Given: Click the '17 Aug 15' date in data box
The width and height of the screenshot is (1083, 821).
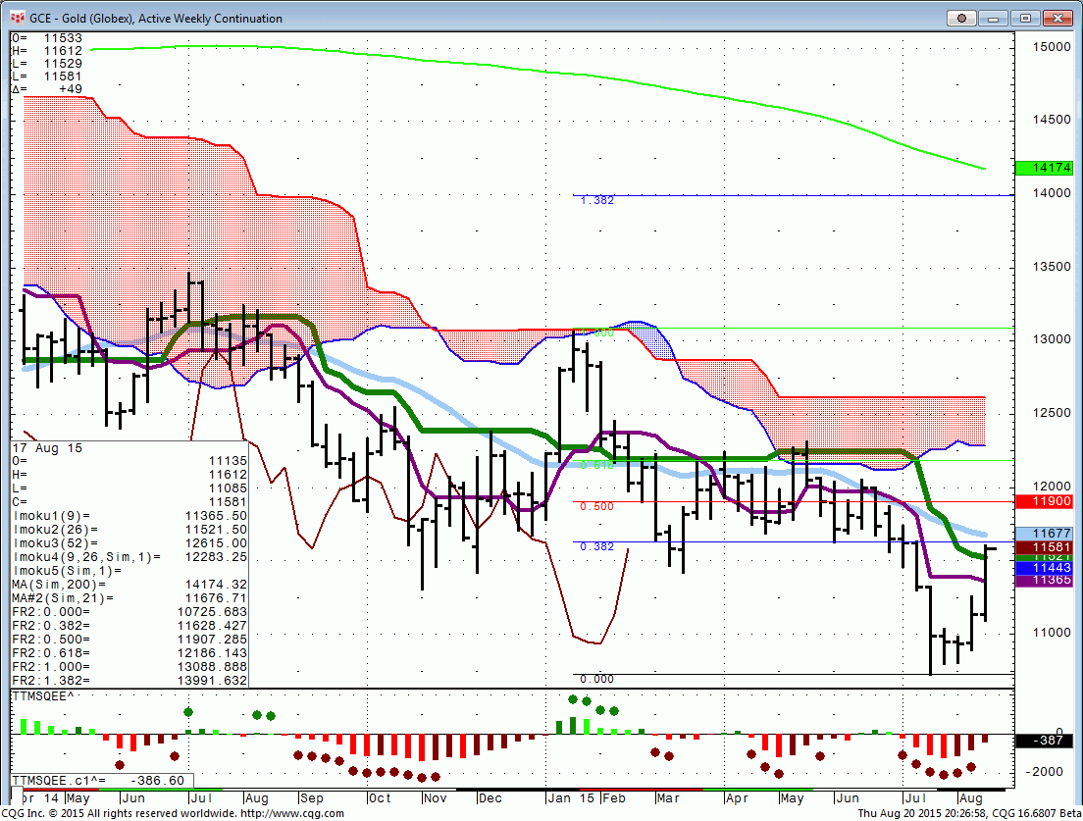Looking at the screenshot, I should [47, 448].
